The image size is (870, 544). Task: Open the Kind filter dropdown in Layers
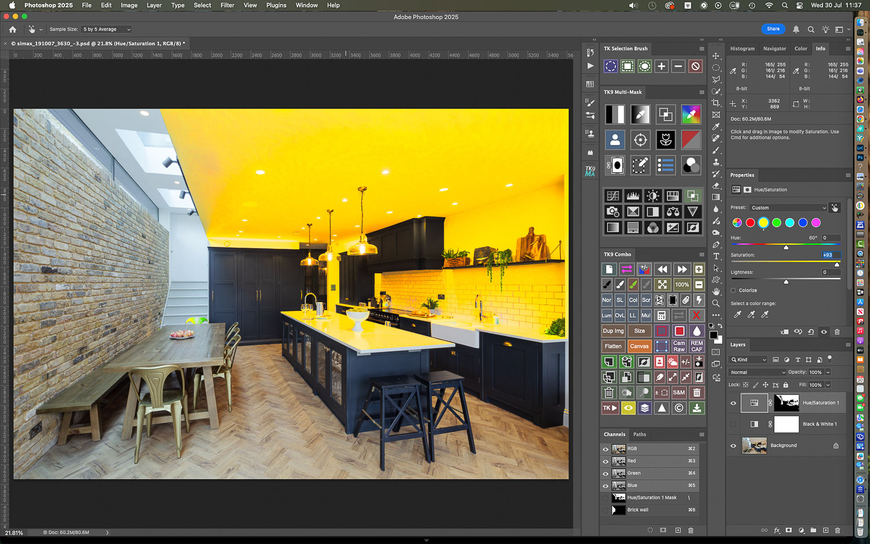pos(748,360)
